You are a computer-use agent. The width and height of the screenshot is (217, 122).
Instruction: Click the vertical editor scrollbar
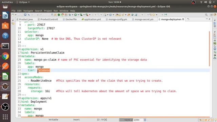210,48
